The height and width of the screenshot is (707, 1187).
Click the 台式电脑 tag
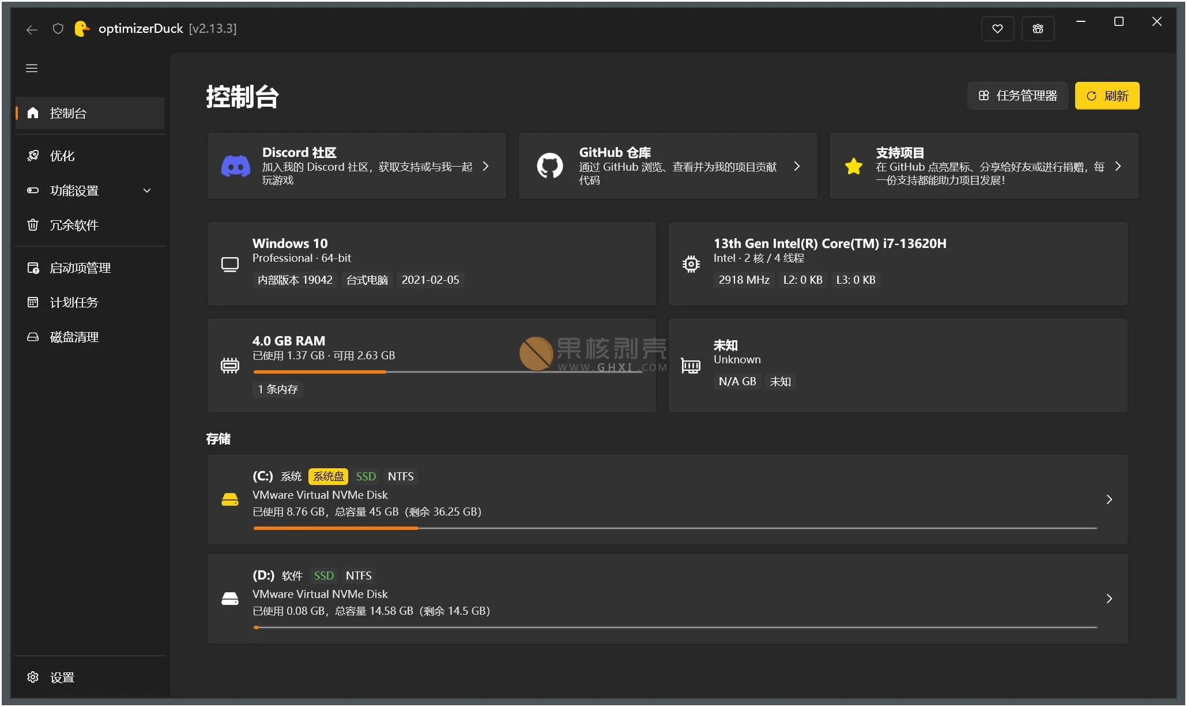(x=367, y=280)
